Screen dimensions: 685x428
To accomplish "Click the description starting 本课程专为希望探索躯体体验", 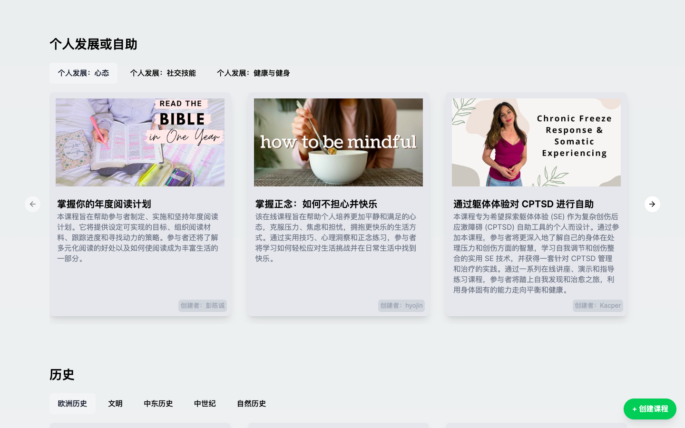I will tap(536, 253).
